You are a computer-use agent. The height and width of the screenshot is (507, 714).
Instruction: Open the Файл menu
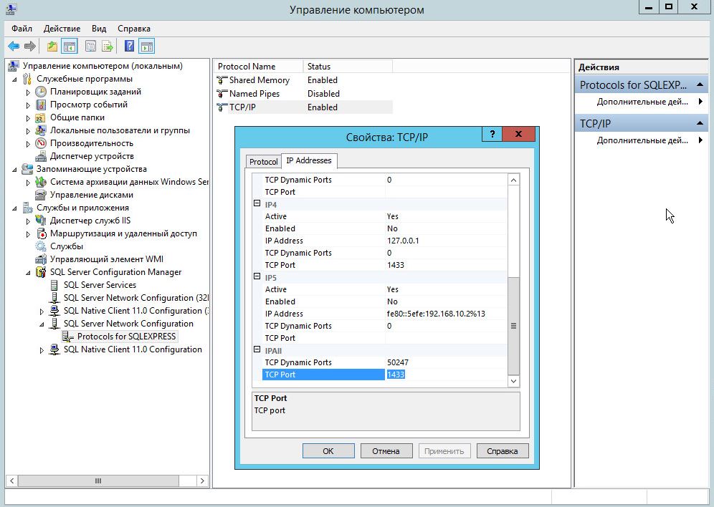[22, 28]
